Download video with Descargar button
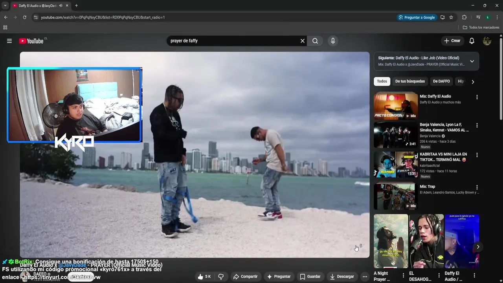Viewport: 503px width, 283px height. [342, 277]
